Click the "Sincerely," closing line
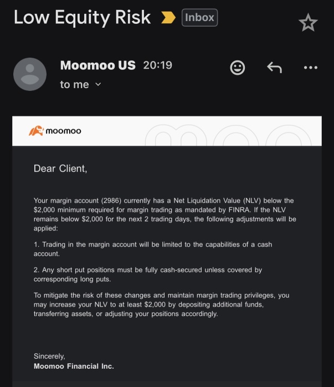The width and height of the screenshot is (334, 387). coord(49,356)
